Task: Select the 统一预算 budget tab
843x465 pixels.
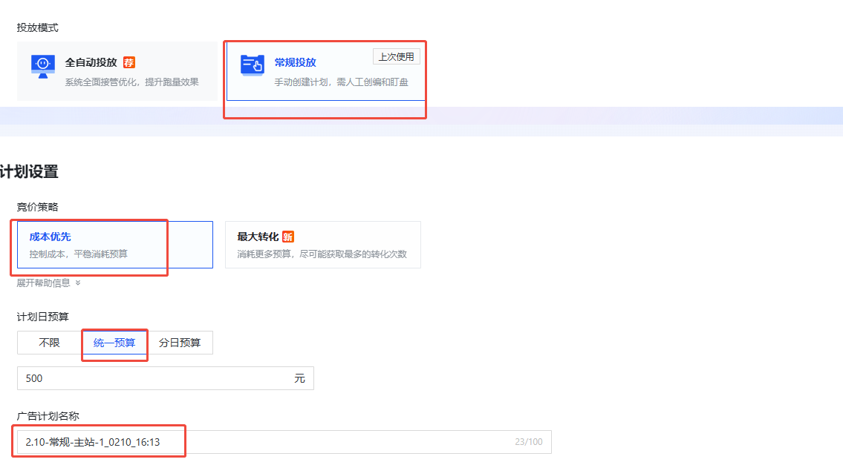Action: click(114, 343)
